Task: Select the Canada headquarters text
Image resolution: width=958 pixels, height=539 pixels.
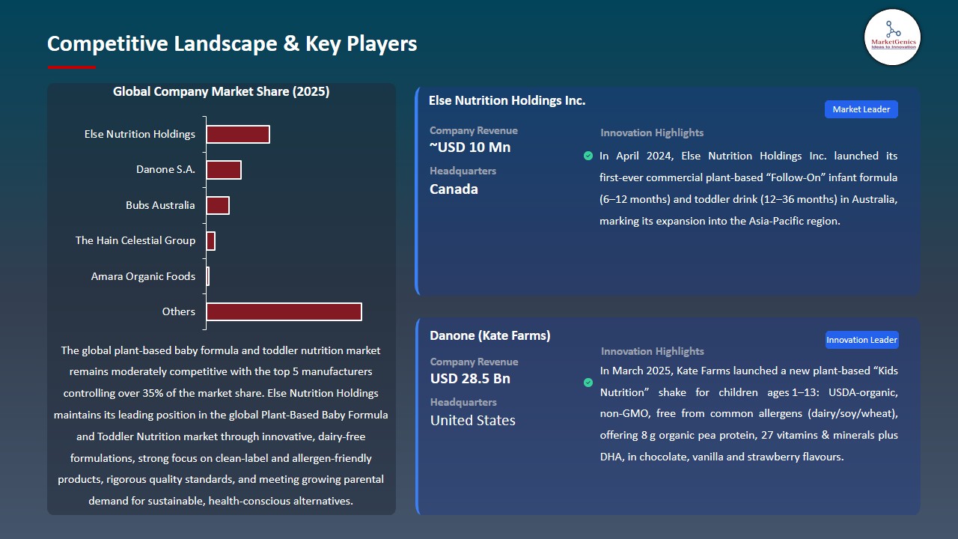Action: click(x=454, y=189)
